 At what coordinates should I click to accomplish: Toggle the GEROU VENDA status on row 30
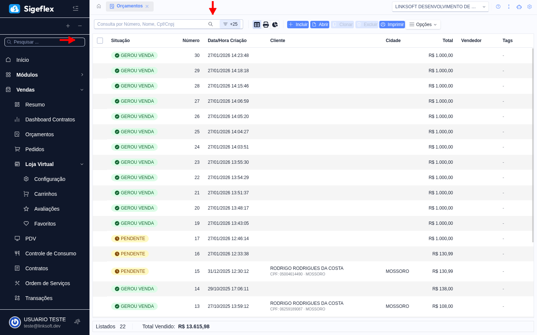[134, 55]
